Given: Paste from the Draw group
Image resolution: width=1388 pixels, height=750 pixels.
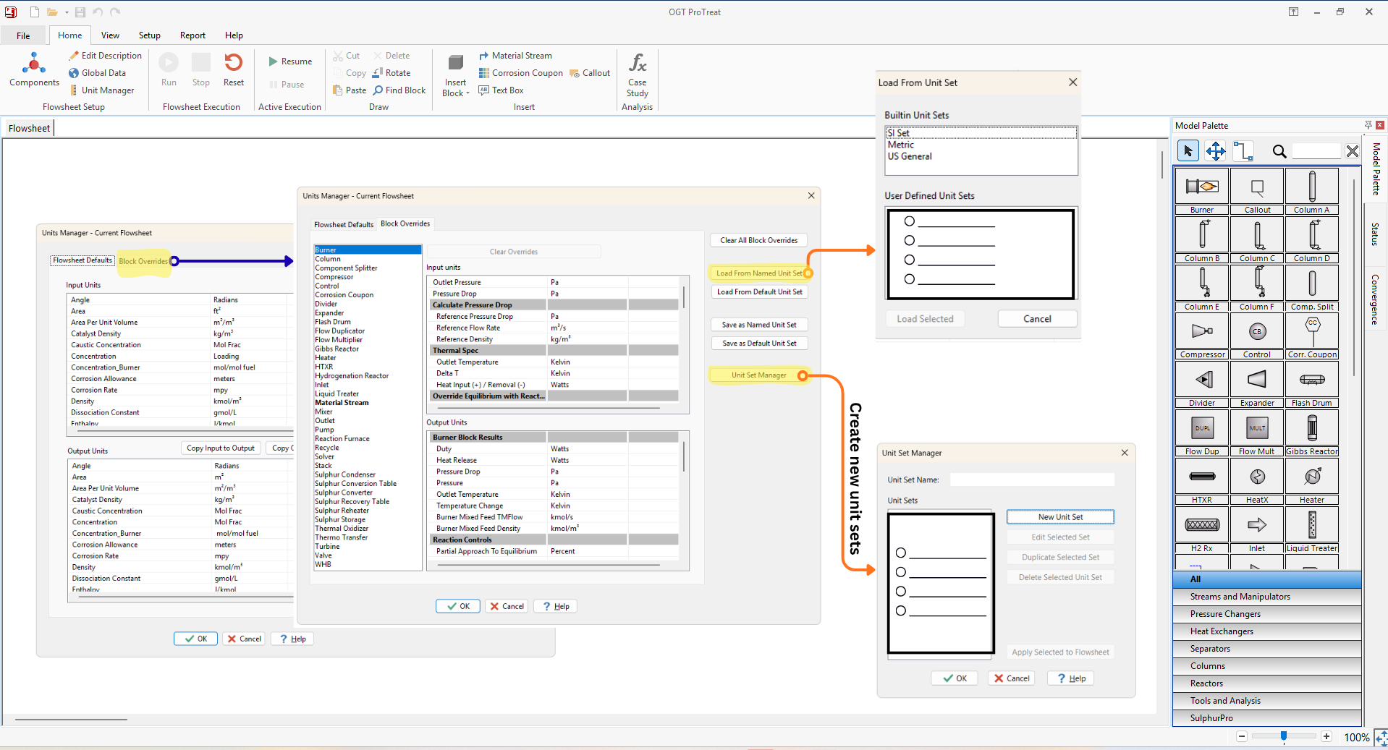Looking at the screenshot, I should pos(350,90).
